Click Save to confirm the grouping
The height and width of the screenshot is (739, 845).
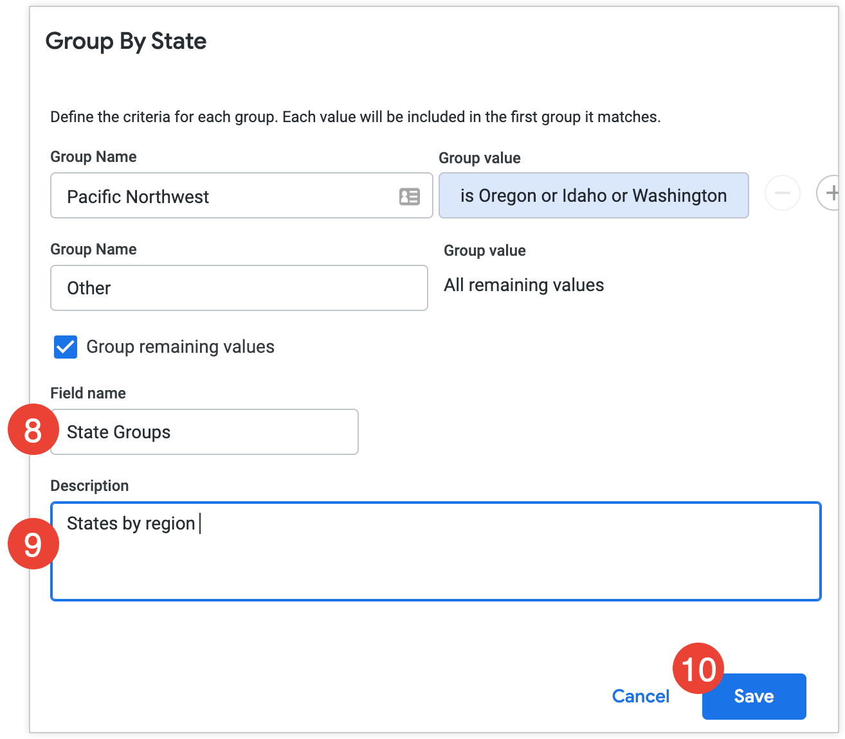753,696
